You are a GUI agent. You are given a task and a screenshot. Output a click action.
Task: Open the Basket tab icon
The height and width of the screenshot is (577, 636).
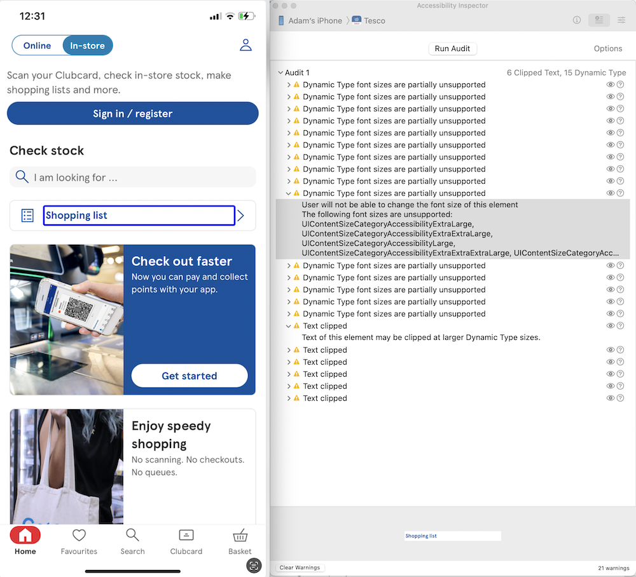(240, 535)
